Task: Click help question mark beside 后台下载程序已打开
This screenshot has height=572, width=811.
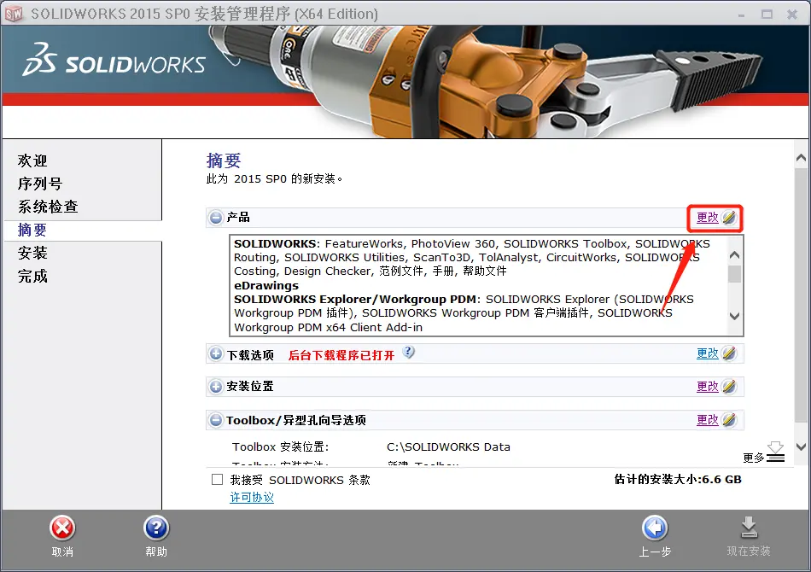Action: click(409, 353)
